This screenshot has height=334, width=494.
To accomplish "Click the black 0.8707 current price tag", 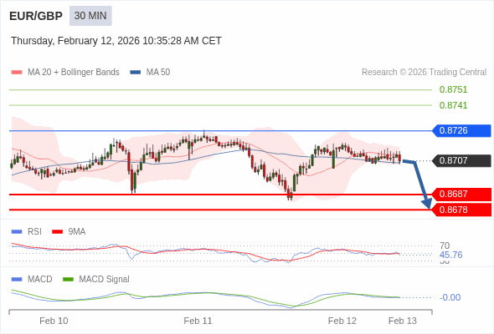I will [461, 160].
